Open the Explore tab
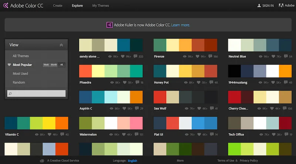The height and width of the screenshot is (164, 296). 77,6
